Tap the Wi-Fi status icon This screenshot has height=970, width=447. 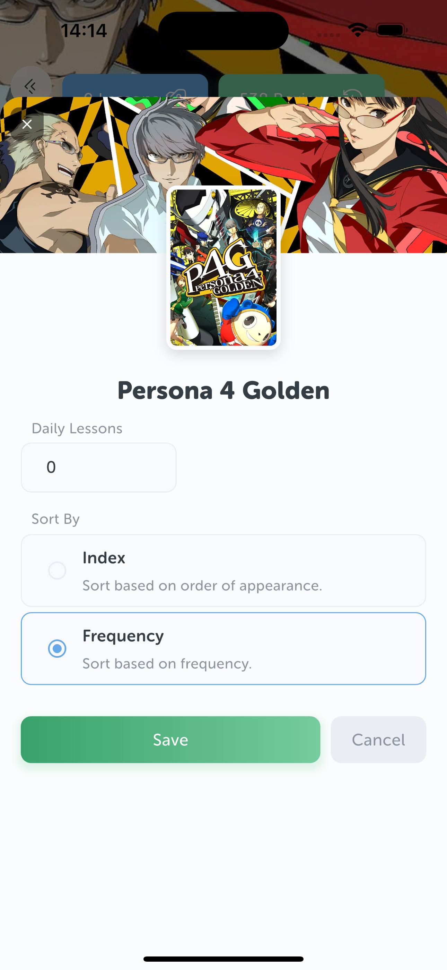[358, 30]
